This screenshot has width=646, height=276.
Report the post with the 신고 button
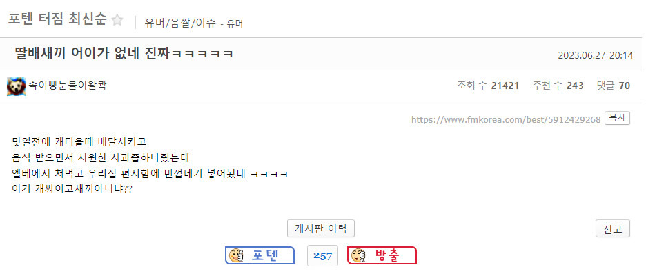613,228
